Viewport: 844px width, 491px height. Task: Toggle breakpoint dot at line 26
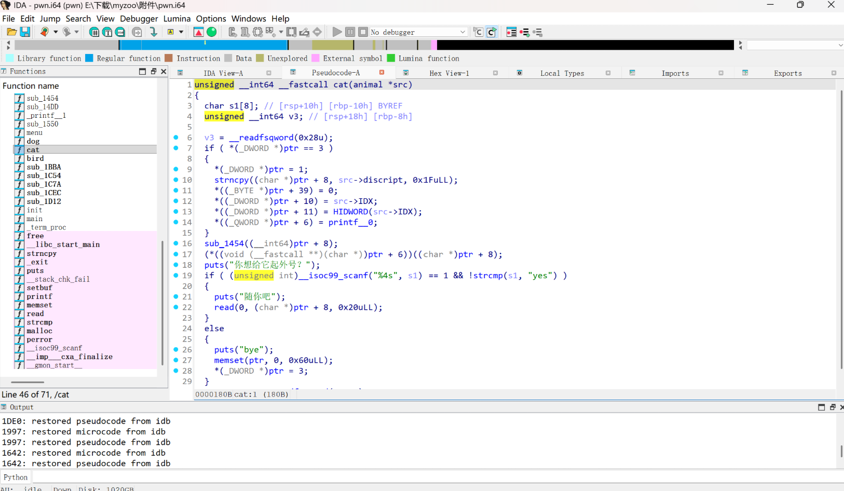coord(176,350)
